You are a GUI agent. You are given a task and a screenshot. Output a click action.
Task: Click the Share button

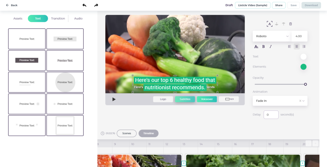click(279, 5)
